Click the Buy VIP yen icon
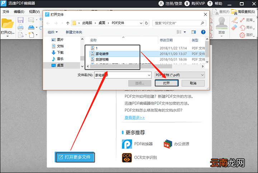The height and width of the screenshot is (173, 258). (x=187, y=4)
